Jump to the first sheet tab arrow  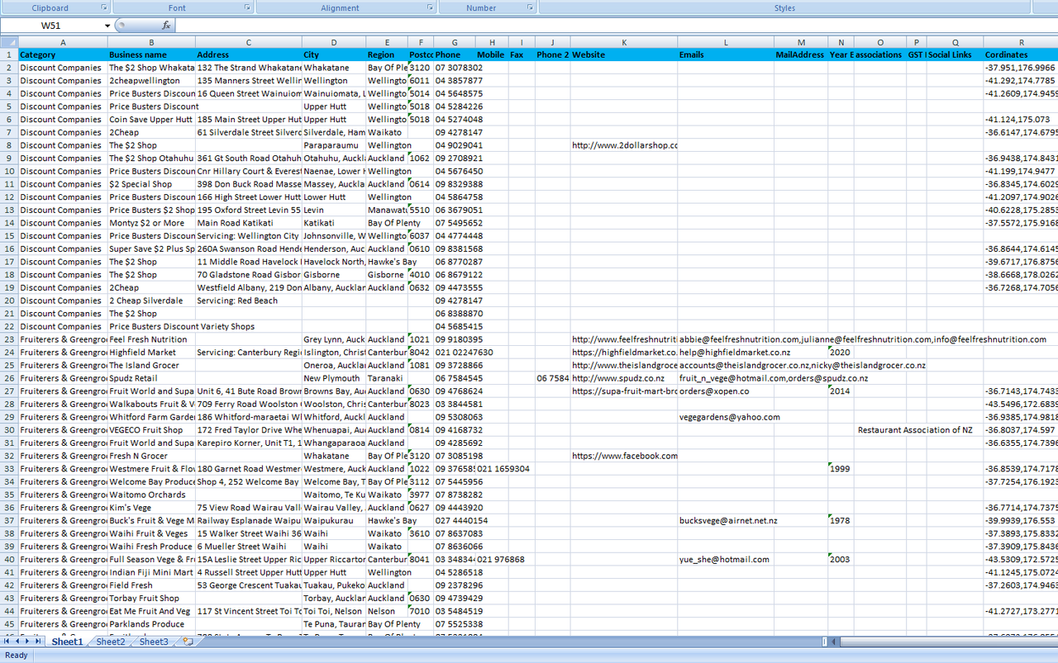7,642
